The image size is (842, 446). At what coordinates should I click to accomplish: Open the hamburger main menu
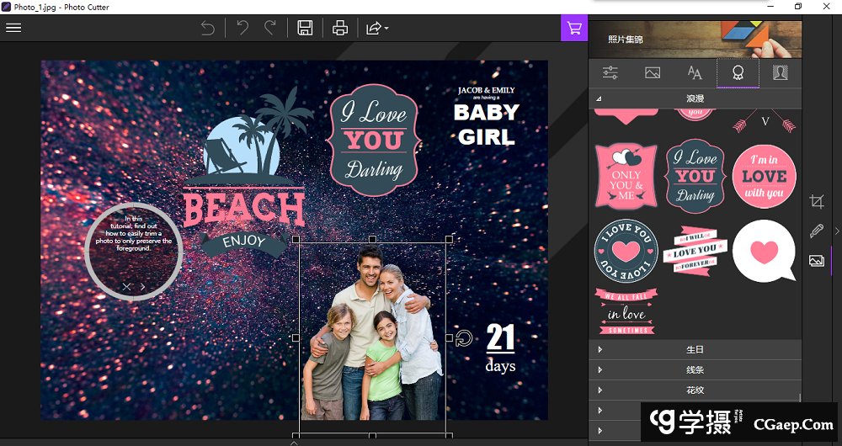(x=13, y=28)
